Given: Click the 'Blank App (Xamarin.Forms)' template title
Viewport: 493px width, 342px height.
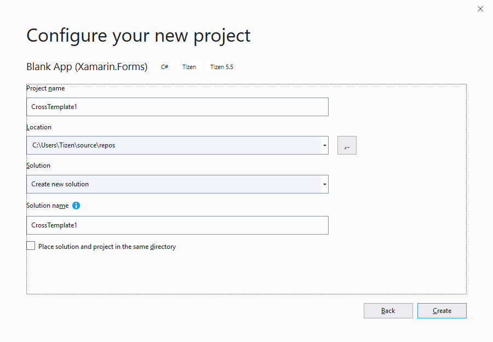Looking at the screenshot, I should tap(87, 67).
